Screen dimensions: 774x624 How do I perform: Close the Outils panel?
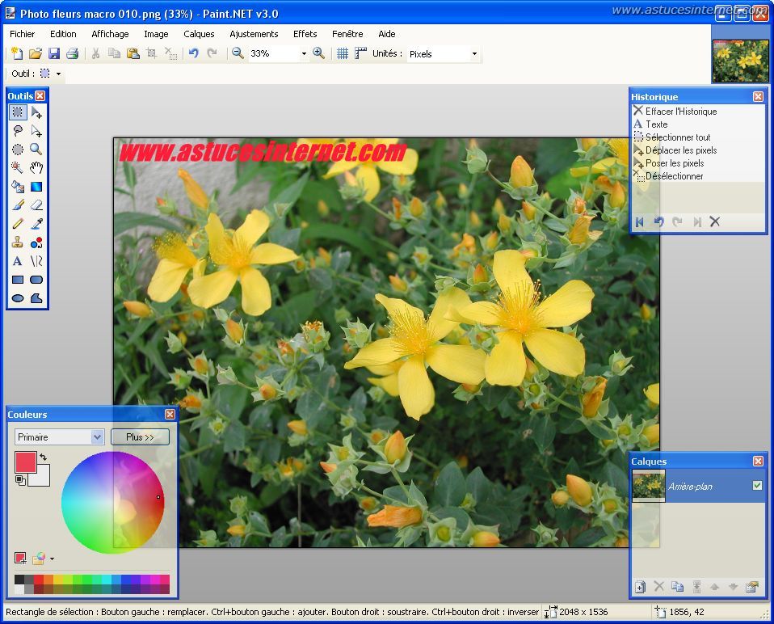pyautogui.click(x=40, y=95)
